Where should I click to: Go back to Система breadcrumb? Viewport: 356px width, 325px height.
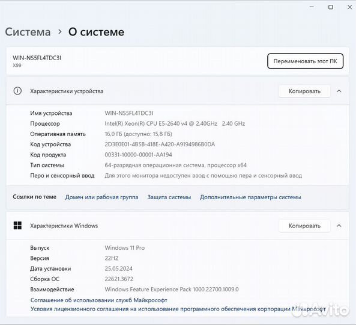[x=28, y=32]
